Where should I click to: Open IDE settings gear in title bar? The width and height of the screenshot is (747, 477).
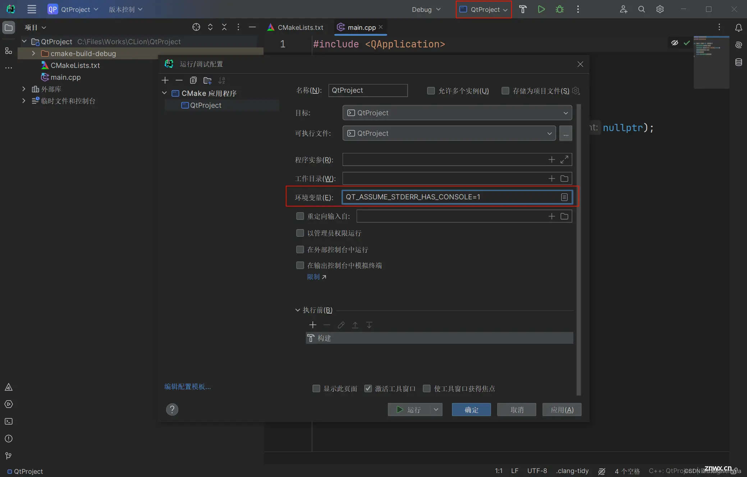click(660, 9)
